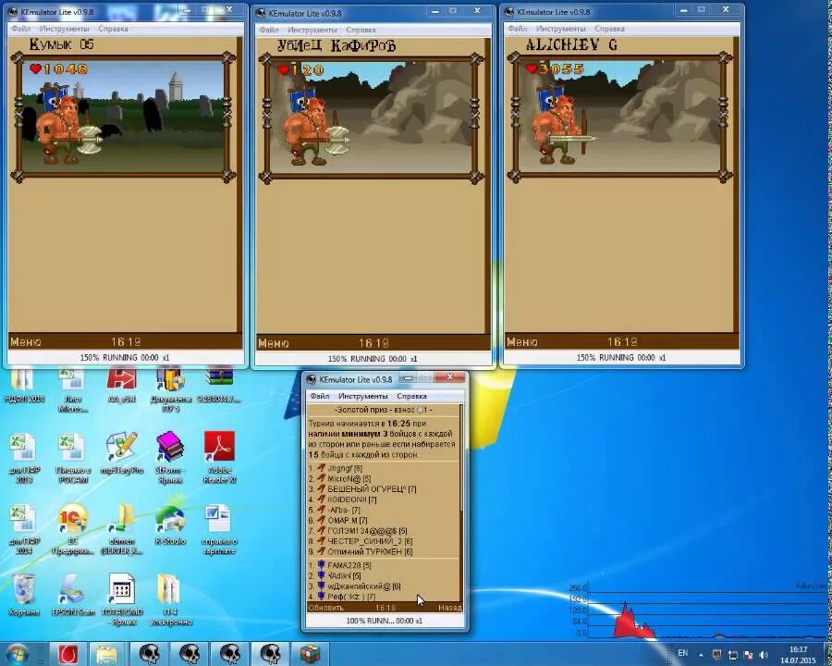
Task: Open Справка menu in the tournament window
Action: [x=411, y=396]
